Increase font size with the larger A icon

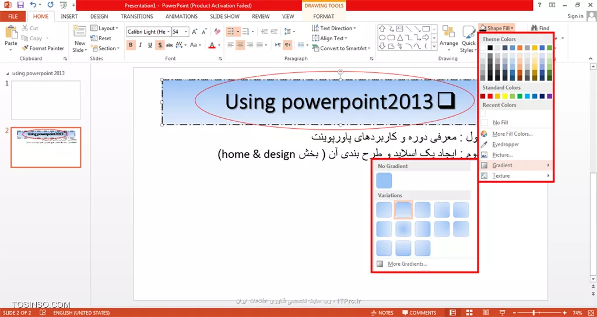tap(195, 31)
